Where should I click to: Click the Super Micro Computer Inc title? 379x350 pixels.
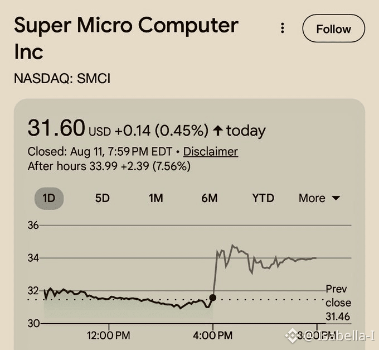pyautogui.click(x=126, y=38)
